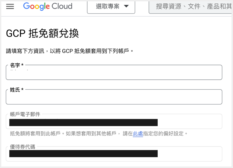Click the redacted account email value

click(83, 122)
